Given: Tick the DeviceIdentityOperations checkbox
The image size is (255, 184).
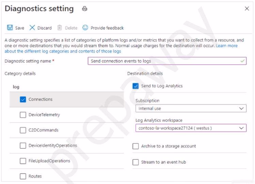Looking at the screenshot, I should (23, 145).
